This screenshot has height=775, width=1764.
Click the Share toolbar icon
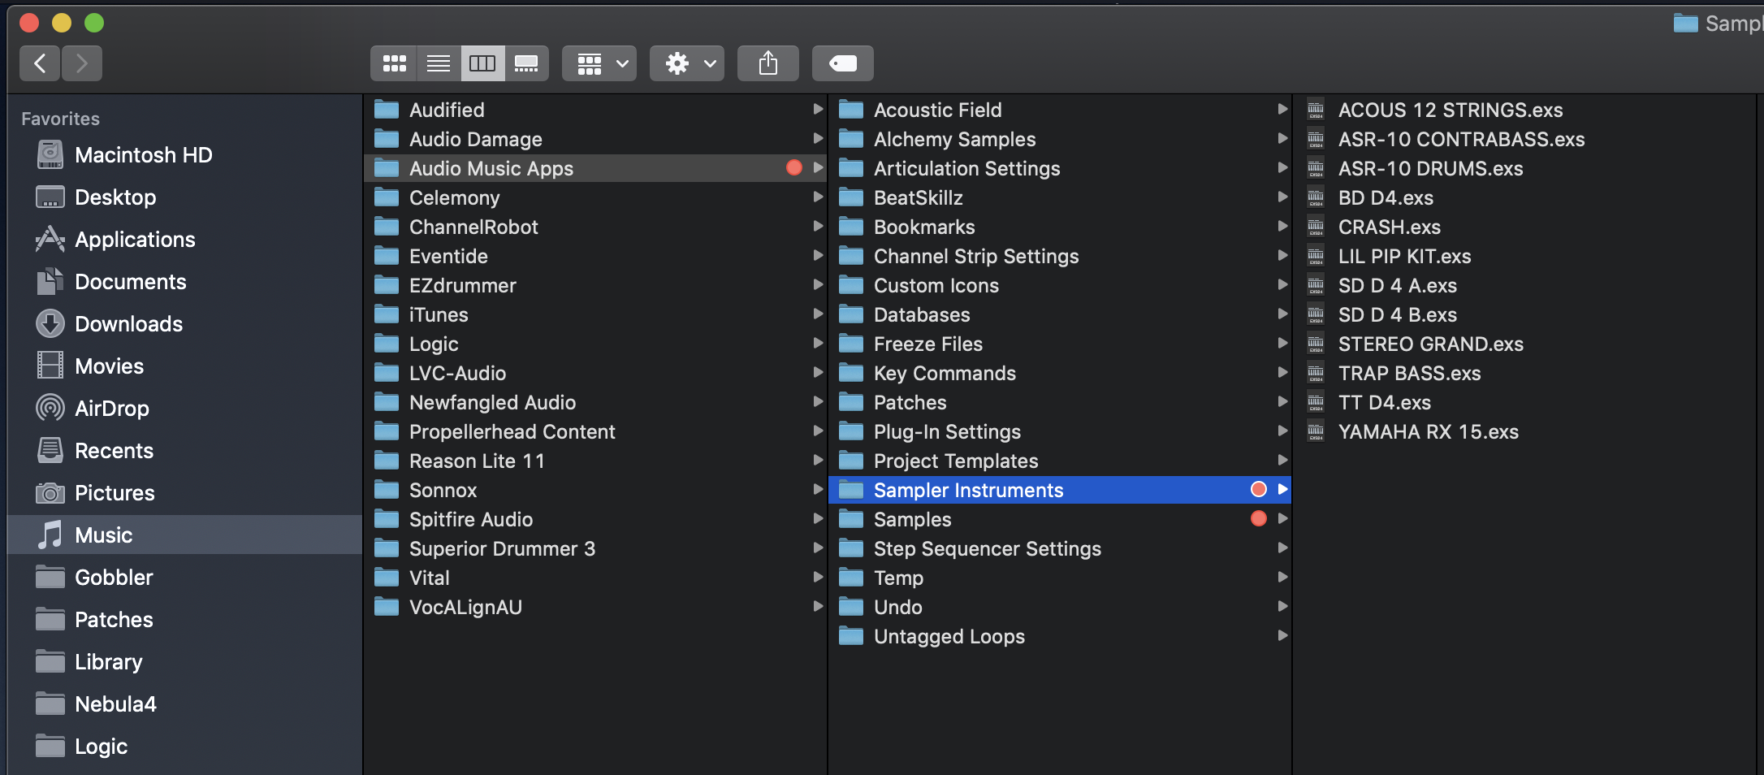click(767, 63)
